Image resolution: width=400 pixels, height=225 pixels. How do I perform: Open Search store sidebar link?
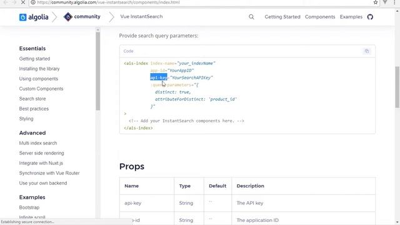point(32,99)
